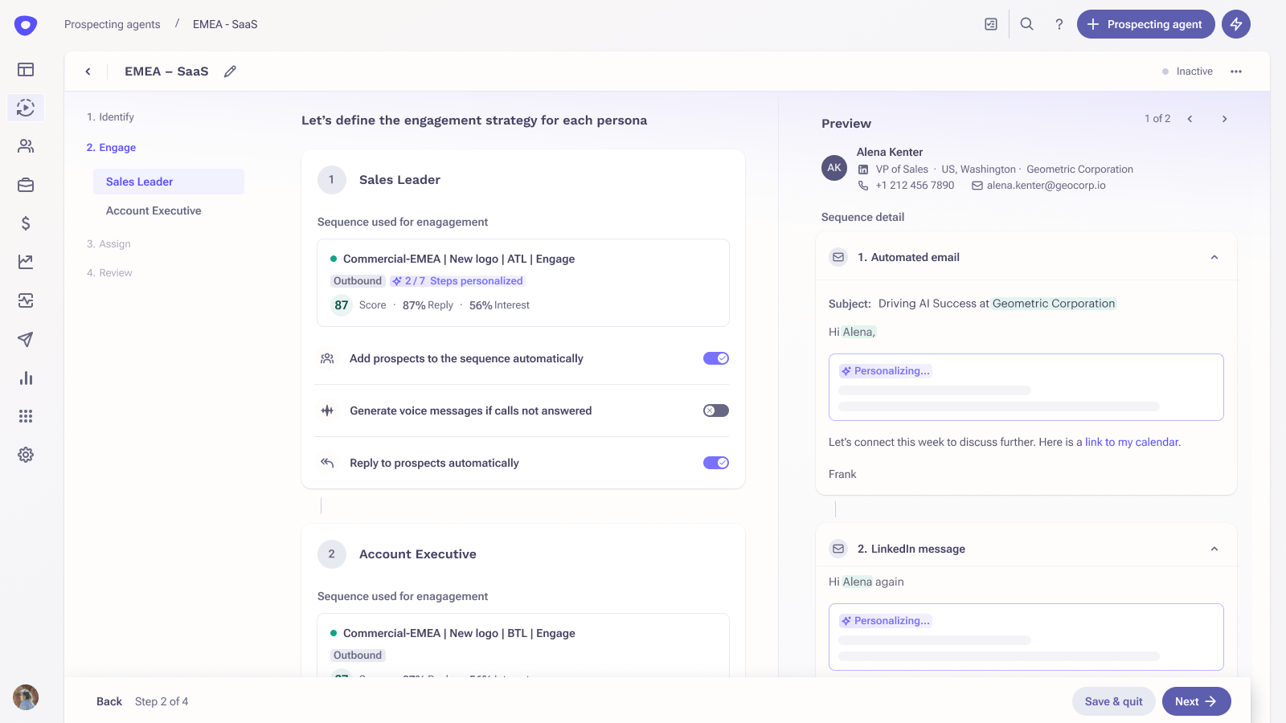The image size is (1286, 723).
Task: Click the pencil edit name icon
Action: pyautogui.click(x=230, y=71)
